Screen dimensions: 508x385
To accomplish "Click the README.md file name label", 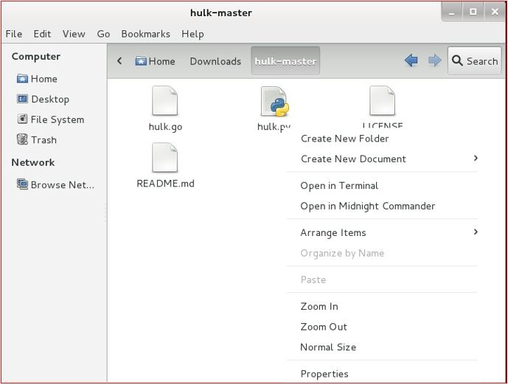I will point(166,184).
